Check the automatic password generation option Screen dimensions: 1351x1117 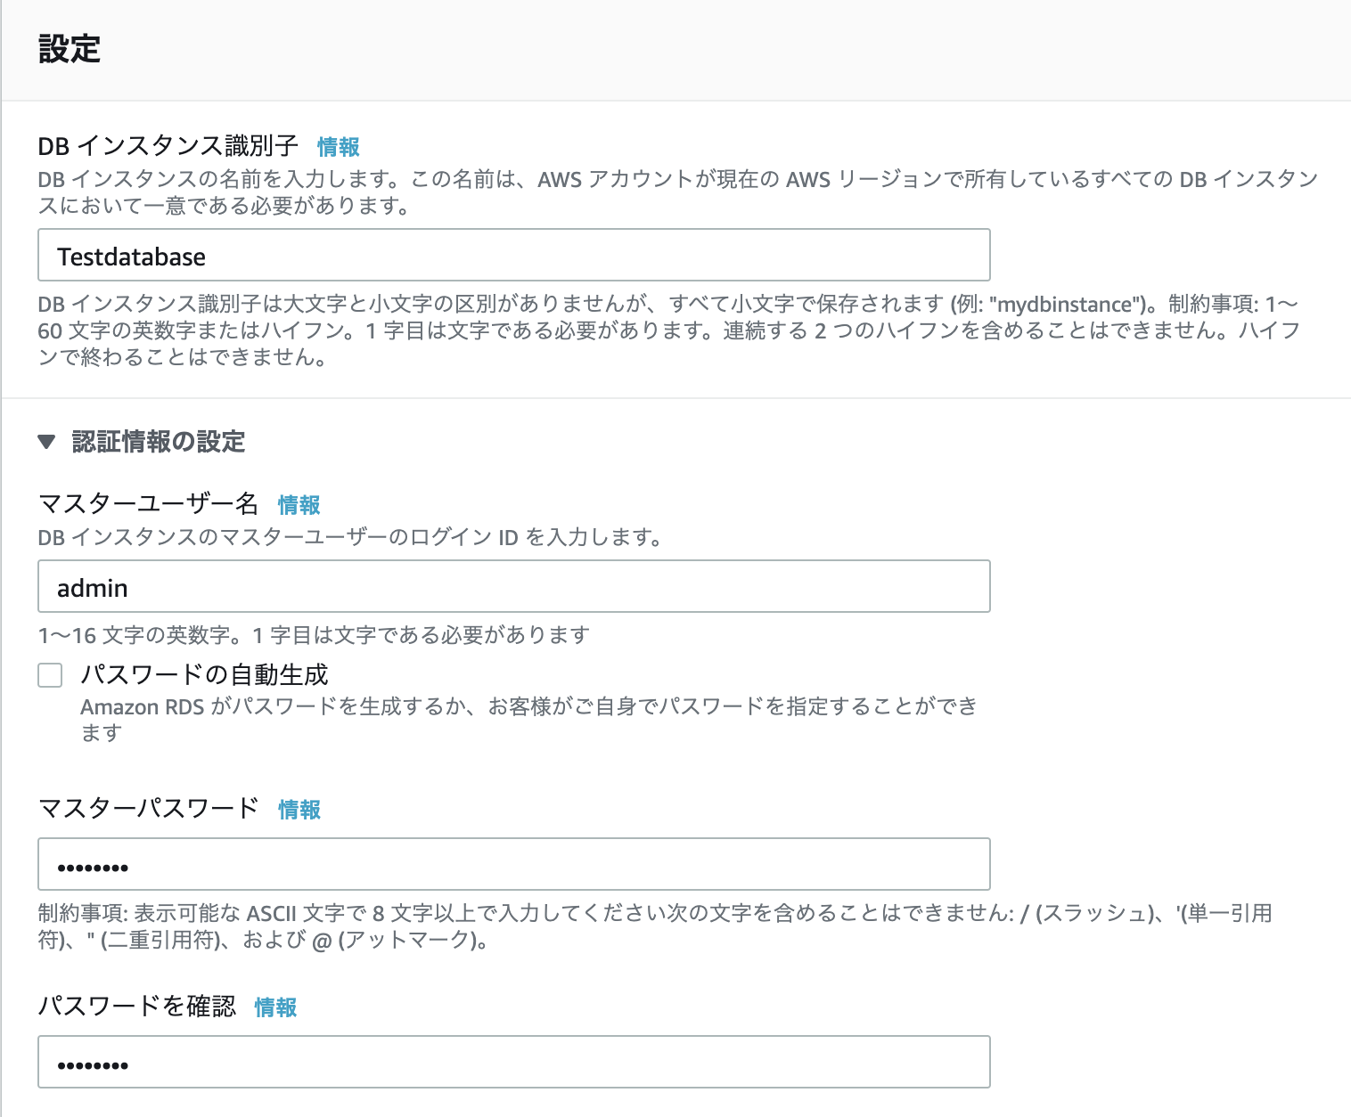49,676
